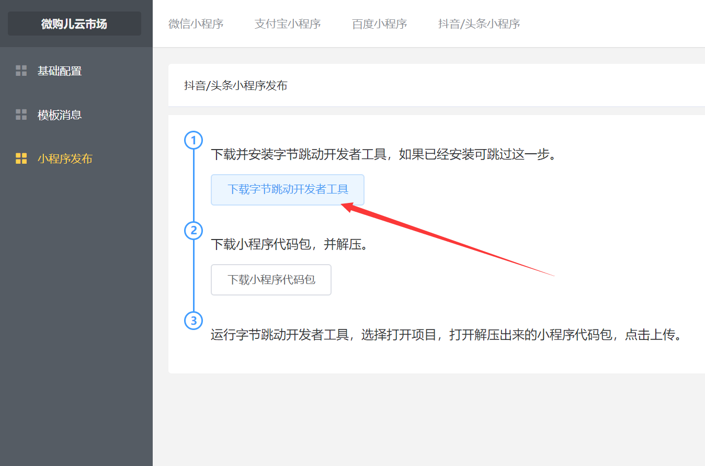This screenshot has height=466, width=705.
Task: Click the yellow grid icon beside 小程序发布
Action: click(21, 158)
